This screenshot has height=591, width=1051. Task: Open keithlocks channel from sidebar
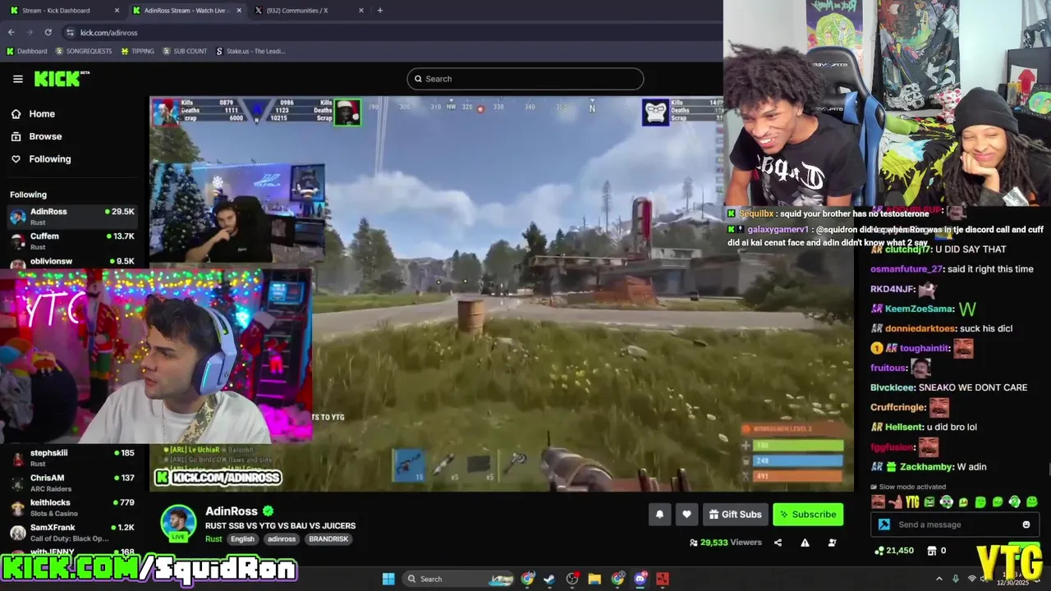pyautogui.click(x=72, y=507)
